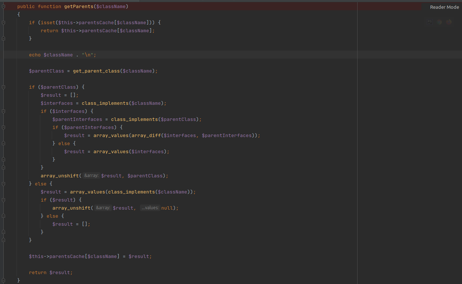Viewport: 462px width, 284px height.
Task: Click the ...values: inlay hint before null
Action: (x=150, y=208)
